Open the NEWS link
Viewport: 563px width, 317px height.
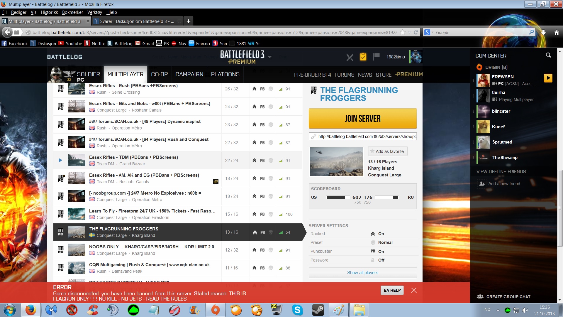point(365,75)
